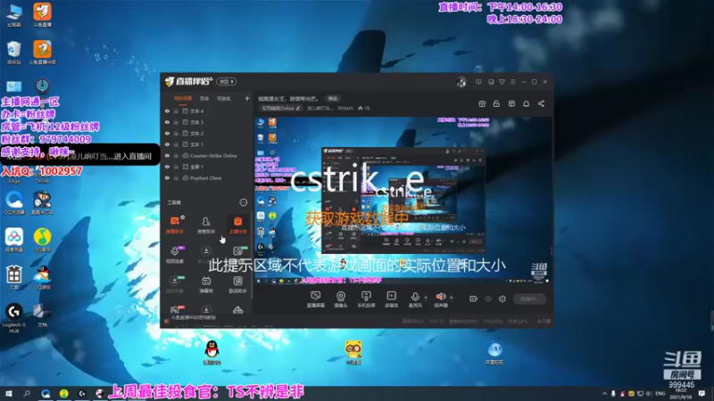714x401 pixels.
Task: Open the notification bell icon
Action: point(526,103)
